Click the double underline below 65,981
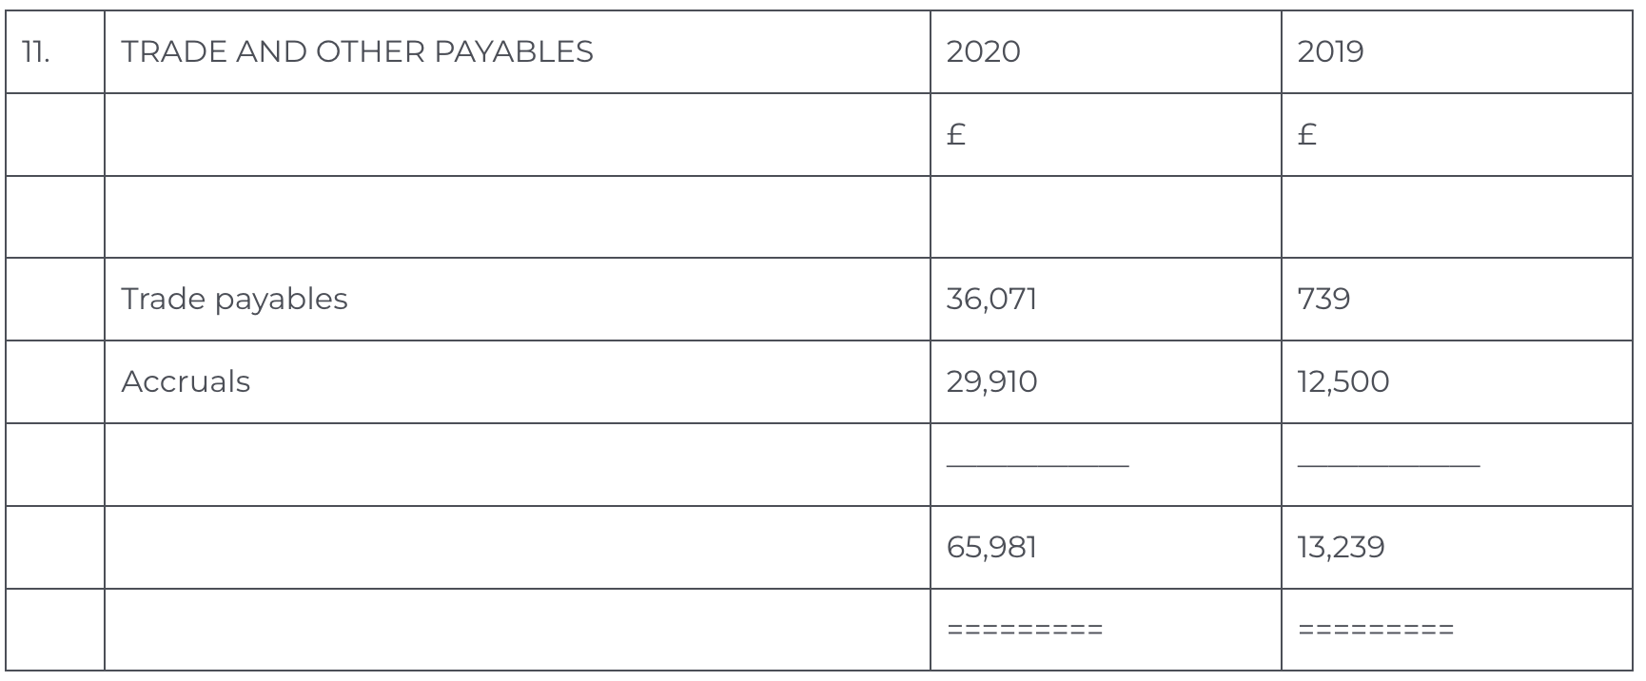This screenshot has width=1646, height=681. click(1025, 630)
